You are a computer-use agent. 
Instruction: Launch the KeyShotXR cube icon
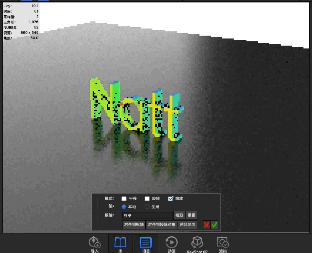tap(197, 243)
